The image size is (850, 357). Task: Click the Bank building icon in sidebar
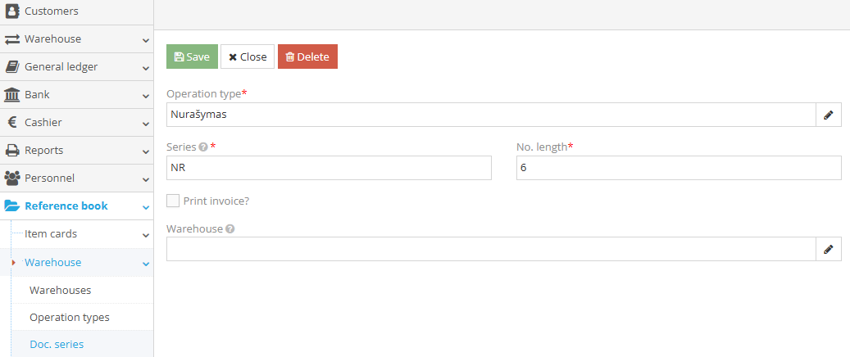coord(12,95)
